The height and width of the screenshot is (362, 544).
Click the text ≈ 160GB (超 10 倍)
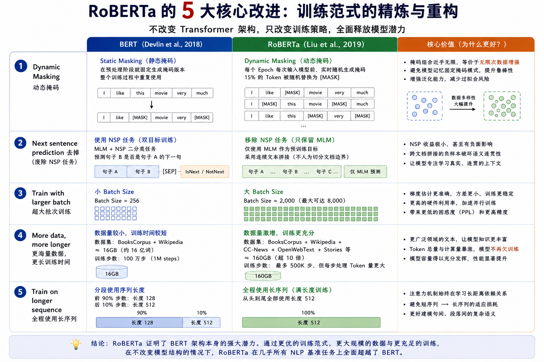point(274,258)
